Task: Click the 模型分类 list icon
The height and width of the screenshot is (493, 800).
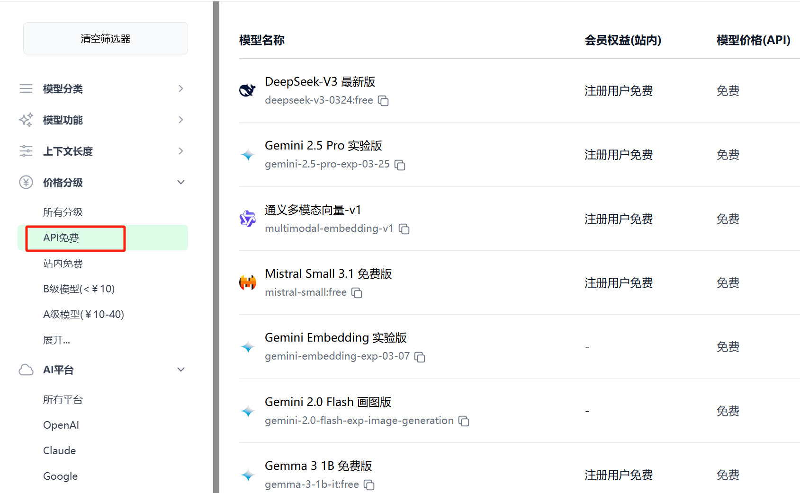Action: (26, 88)
